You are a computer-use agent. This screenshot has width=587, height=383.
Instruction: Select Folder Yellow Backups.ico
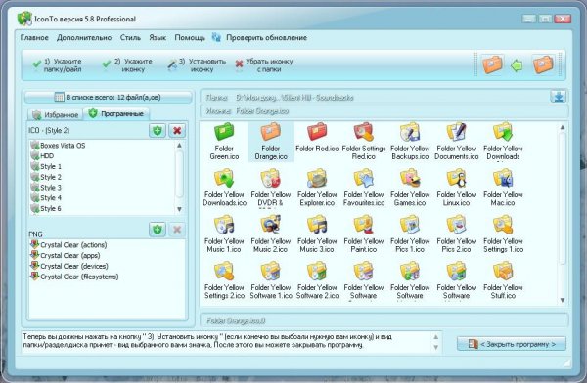tap(410, 142)
